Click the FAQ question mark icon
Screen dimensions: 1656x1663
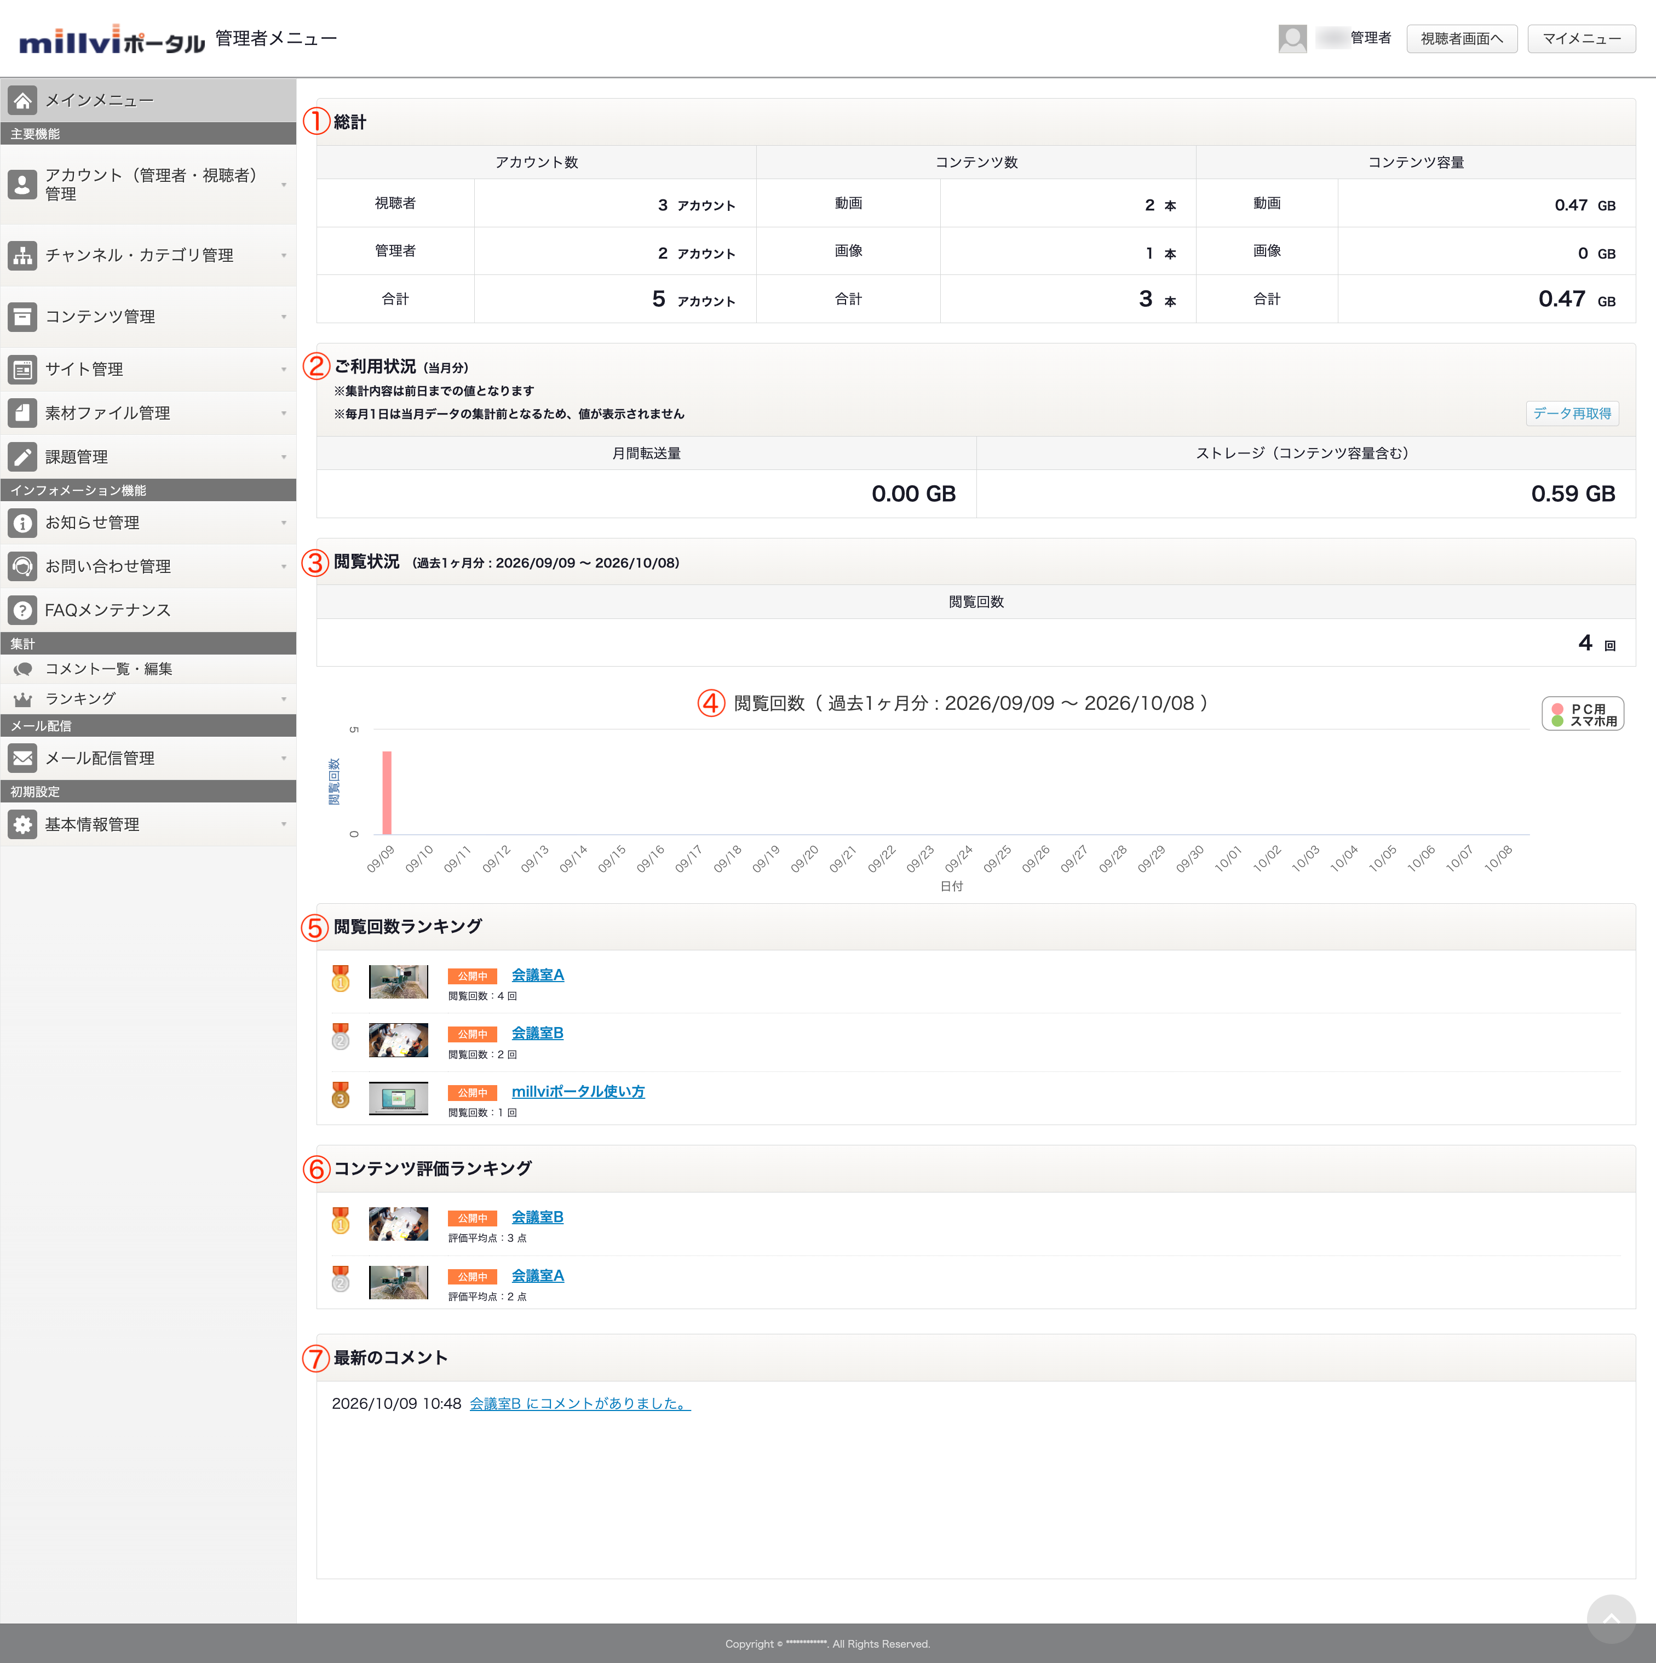coord(22,610)
